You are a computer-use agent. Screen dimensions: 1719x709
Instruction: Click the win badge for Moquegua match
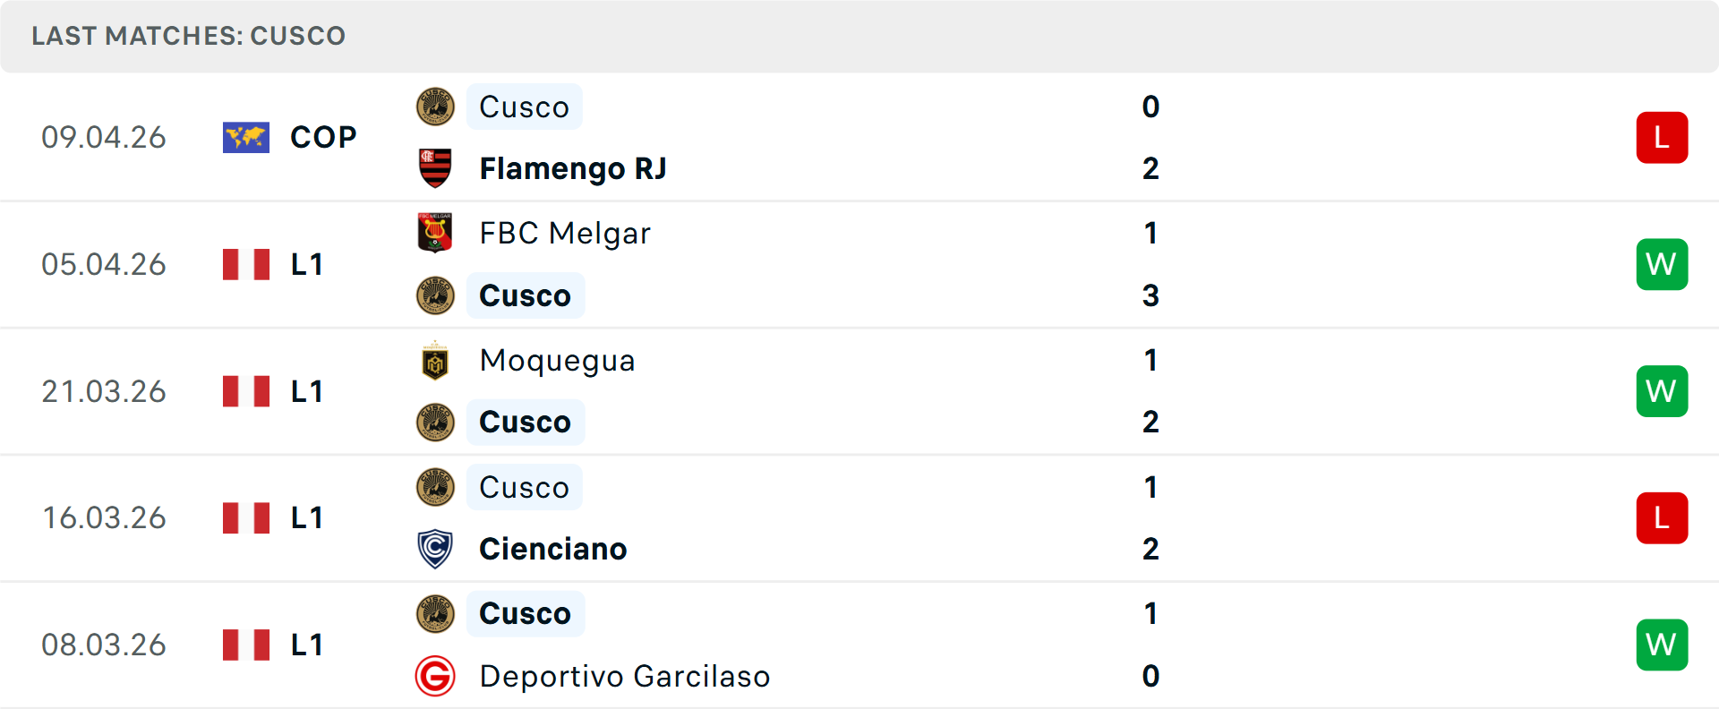click(1662, 391)
